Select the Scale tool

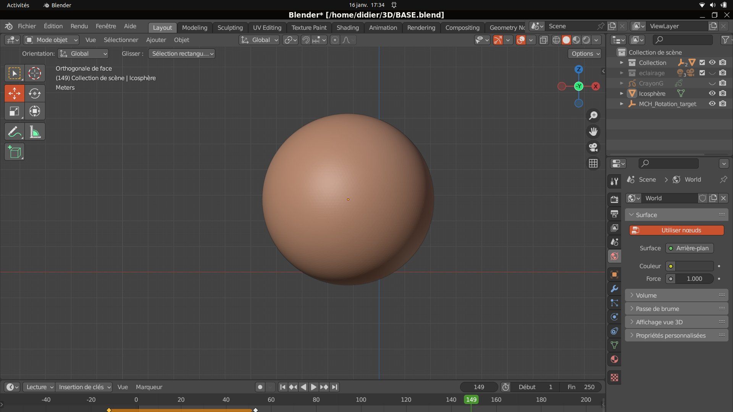(15, 111)
